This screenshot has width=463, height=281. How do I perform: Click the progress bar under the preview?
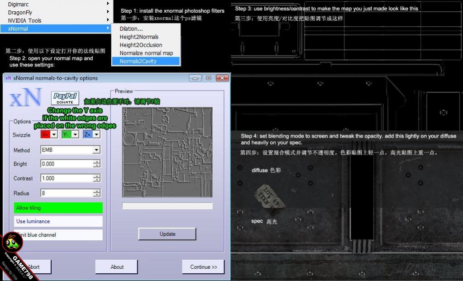tap(167, 206)
